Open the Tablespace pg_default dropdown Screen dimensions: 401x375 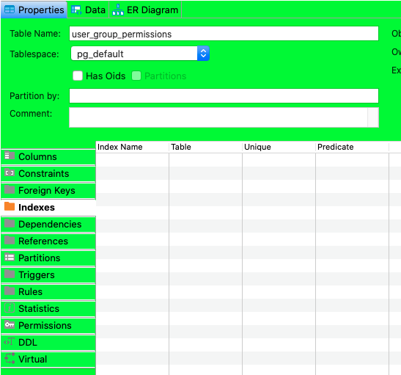click(140, 54)
